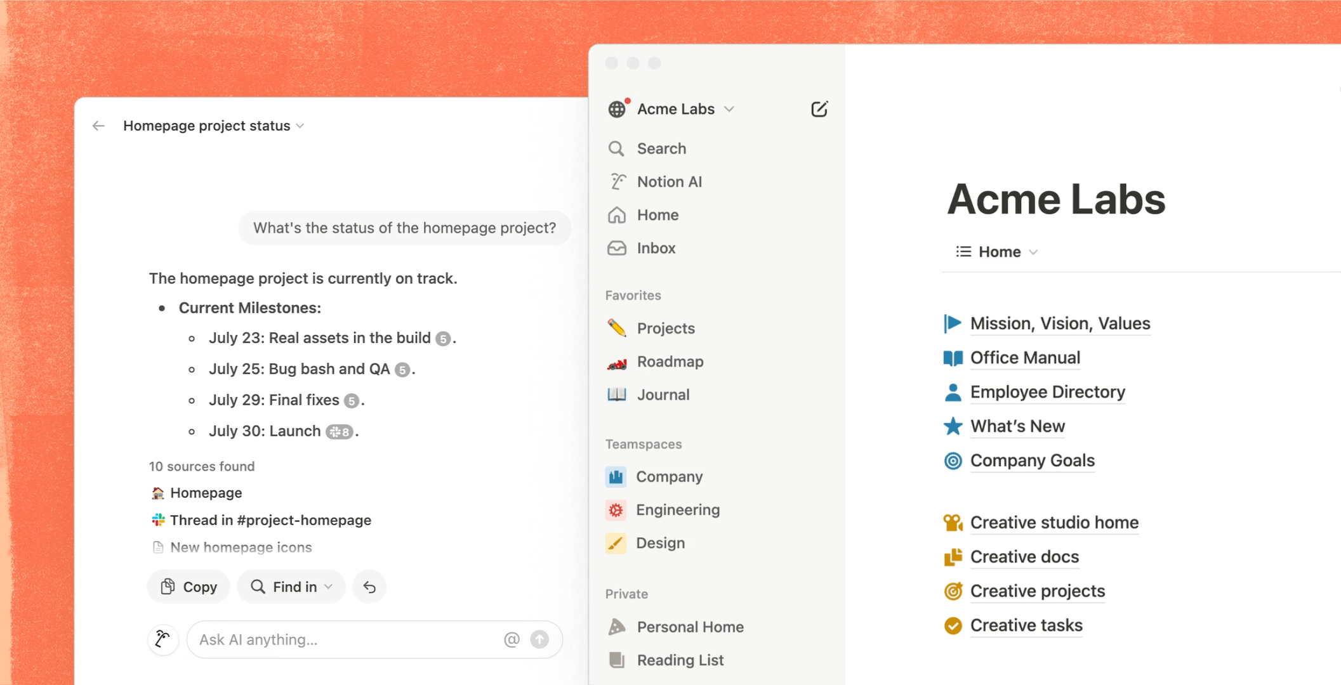Select Roadmap in Favorites
The width and height of the screenshot is (1341, 685).
click(x=670, y=362)
